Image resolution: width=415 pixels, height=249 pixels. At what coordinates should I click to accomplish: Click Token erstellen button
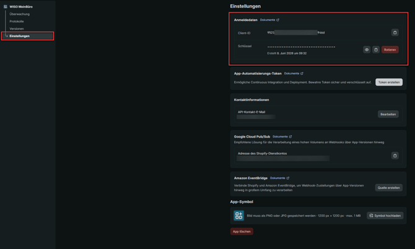point(389,82)
